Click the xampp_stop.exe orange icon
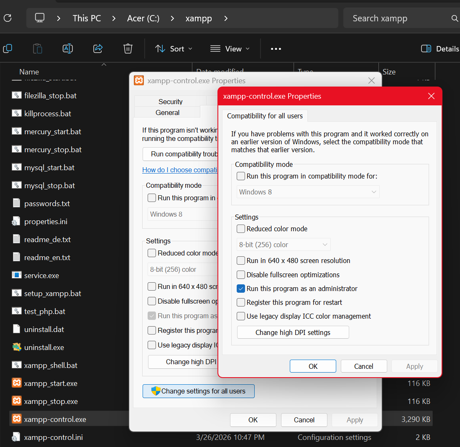Viewport: 460px width, 447px height. pos(17,401)
